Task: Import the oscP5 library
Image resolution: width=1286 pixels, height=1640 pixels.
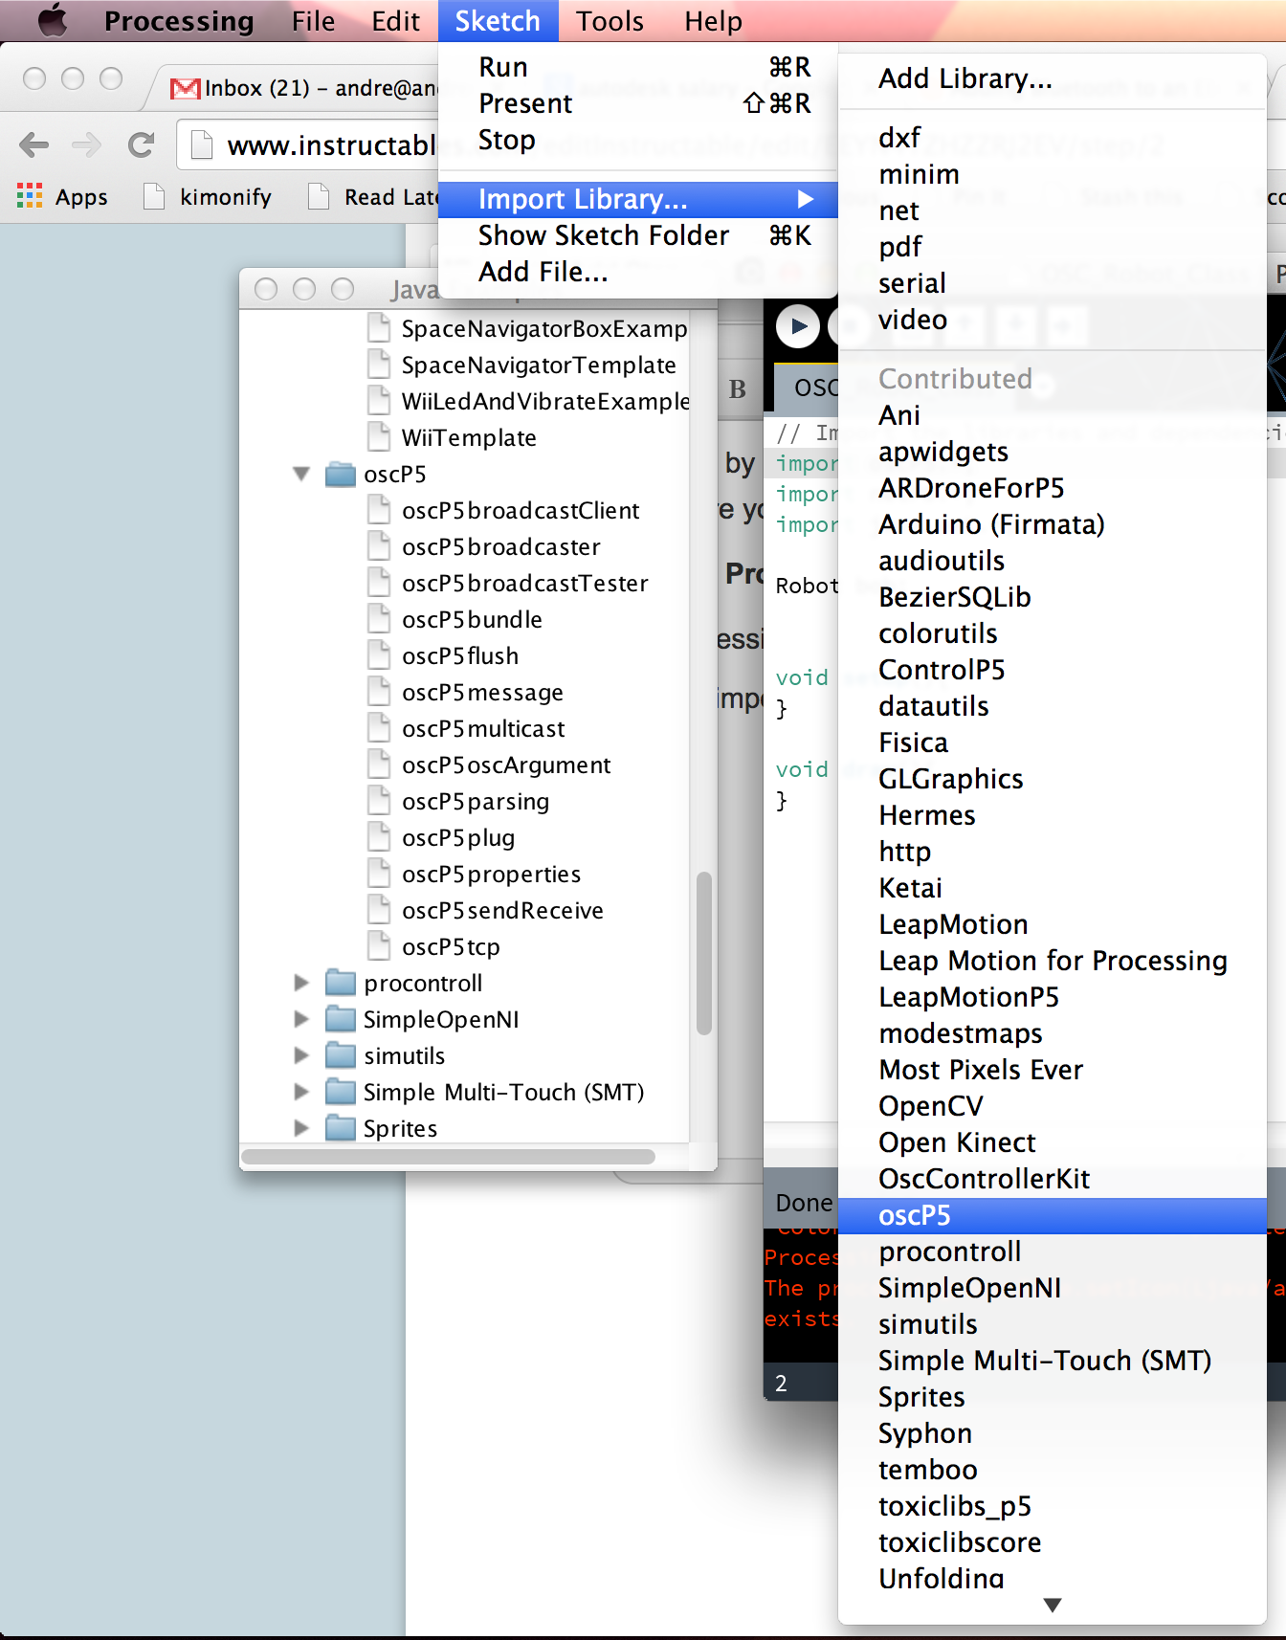Action: pos(1053,1215)
